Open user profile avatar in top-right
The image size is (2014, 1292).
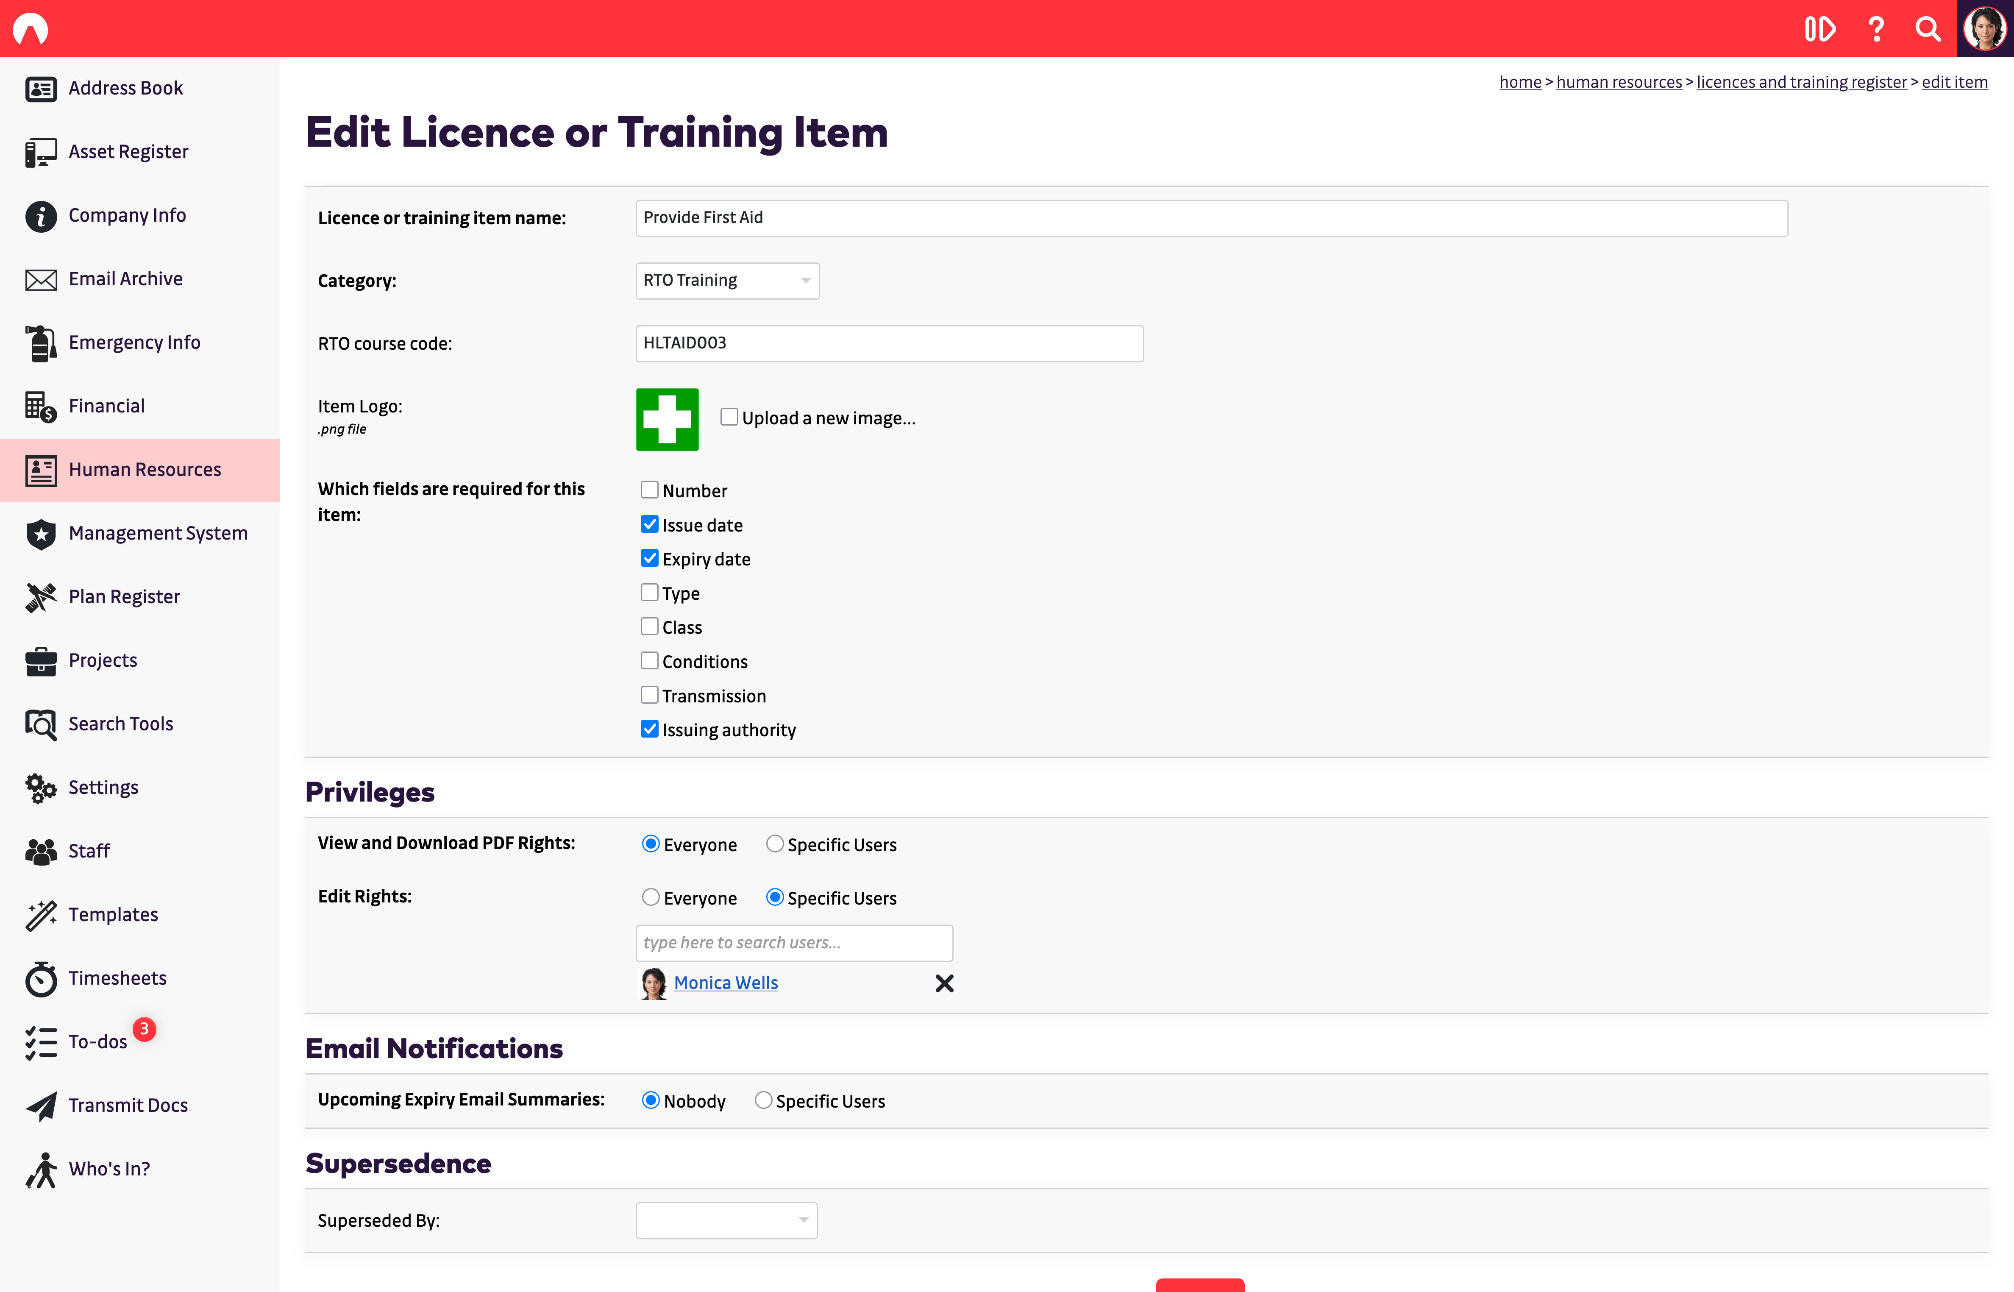point(1985,29)
